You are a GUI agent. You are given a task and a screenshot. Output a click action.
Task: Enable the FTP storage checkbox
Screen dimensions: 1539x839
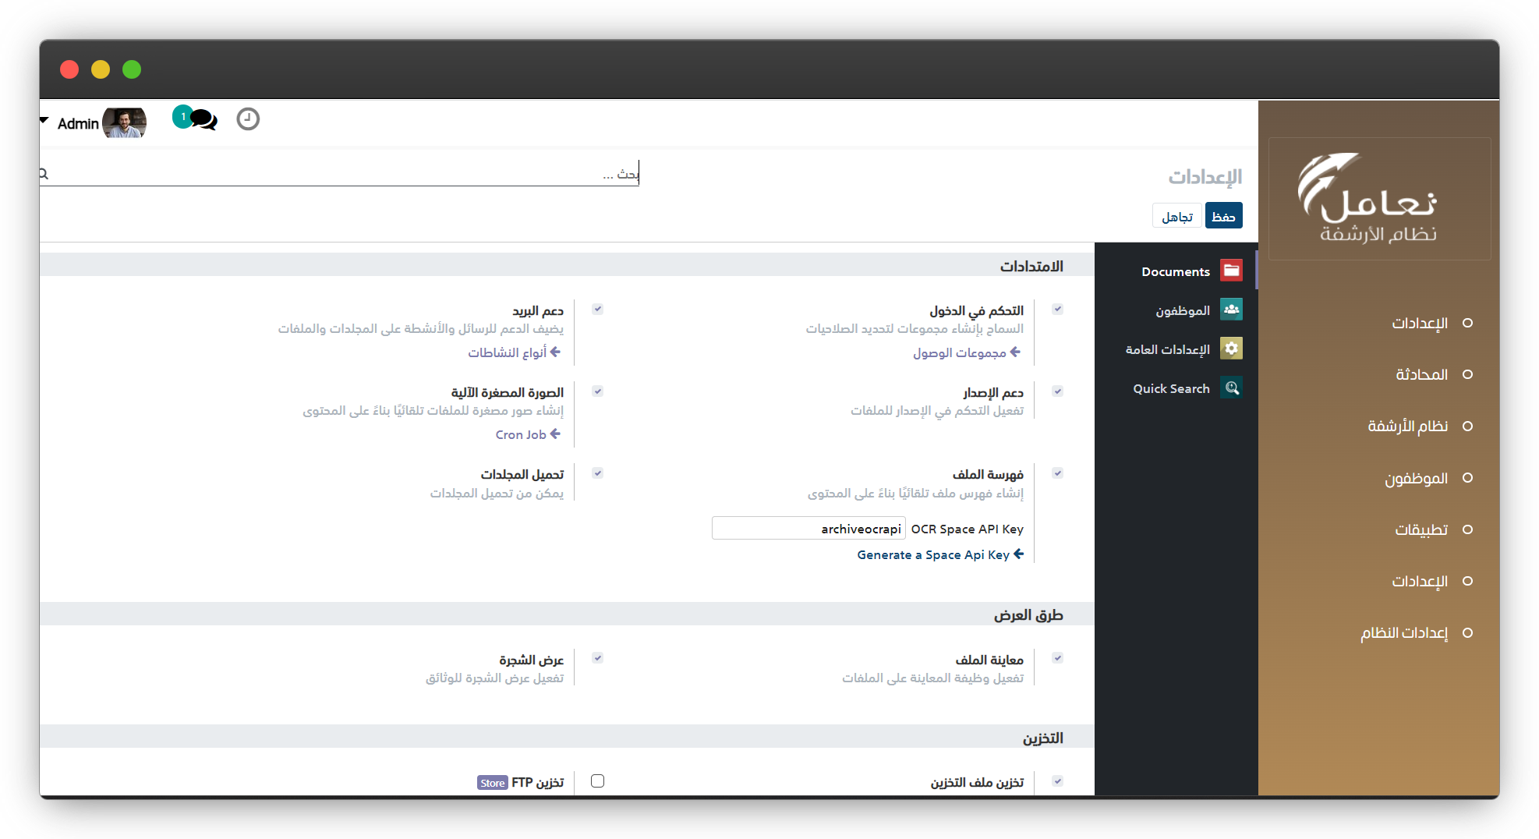[x=597, y=781]
